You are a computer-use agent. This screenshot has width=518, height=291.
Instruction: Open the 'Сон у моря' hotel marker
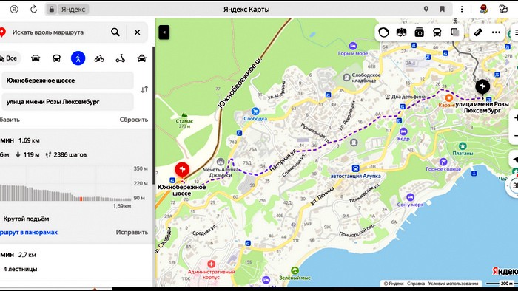(x=410, y=197)
